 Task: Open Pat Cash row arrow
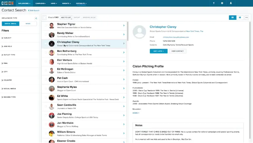(x=124, y=79)
